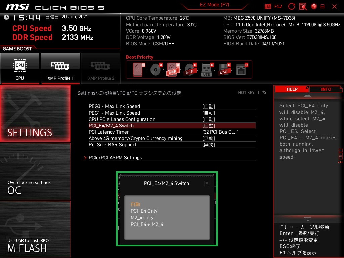Toggle XMP Profile 1

click(x=60, y=69)
